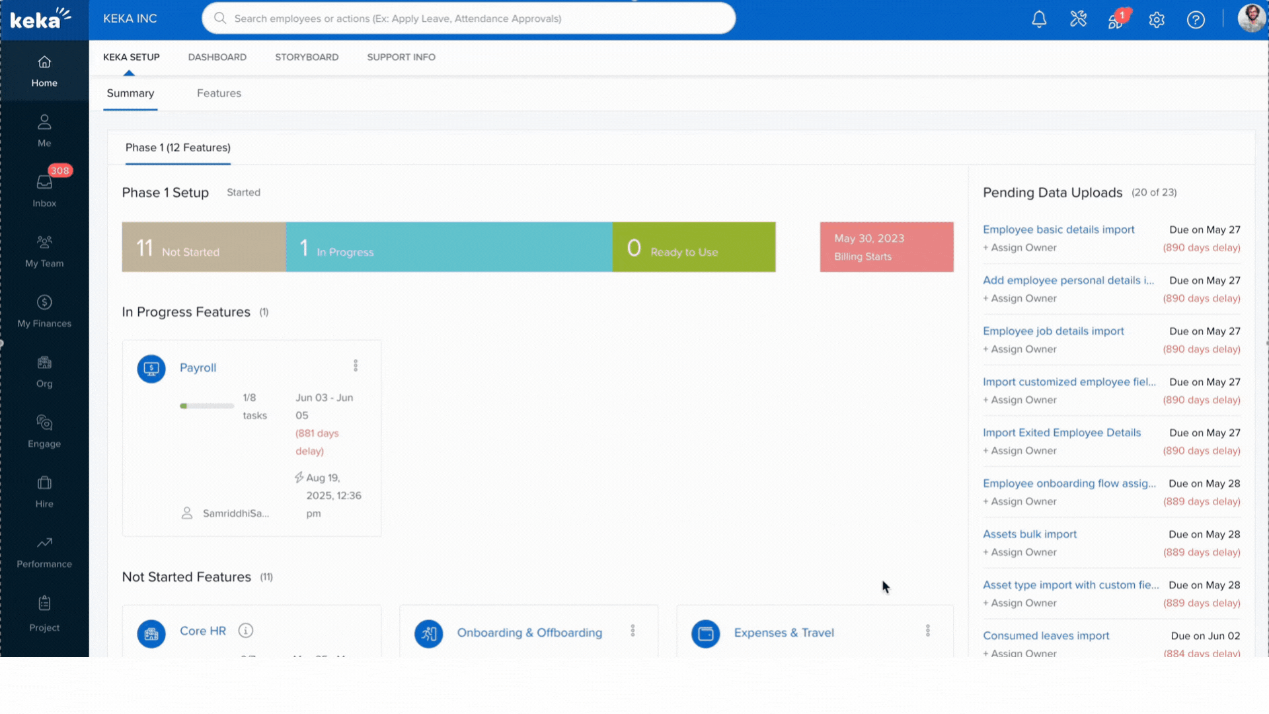Open the notifications bell icon
This screenshot has height=714, width=1269.
1039,19
